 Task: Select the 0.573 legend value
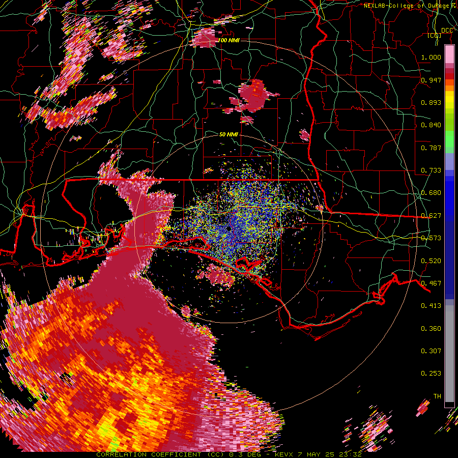click(x=431, y=238)
